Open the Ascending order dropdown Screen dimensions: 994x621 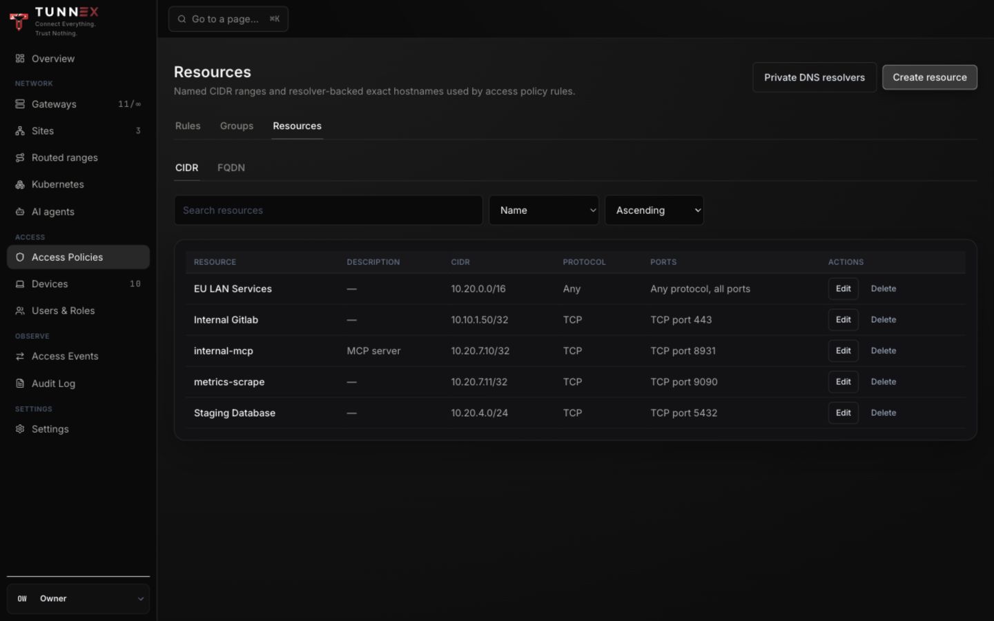[654, 210]
